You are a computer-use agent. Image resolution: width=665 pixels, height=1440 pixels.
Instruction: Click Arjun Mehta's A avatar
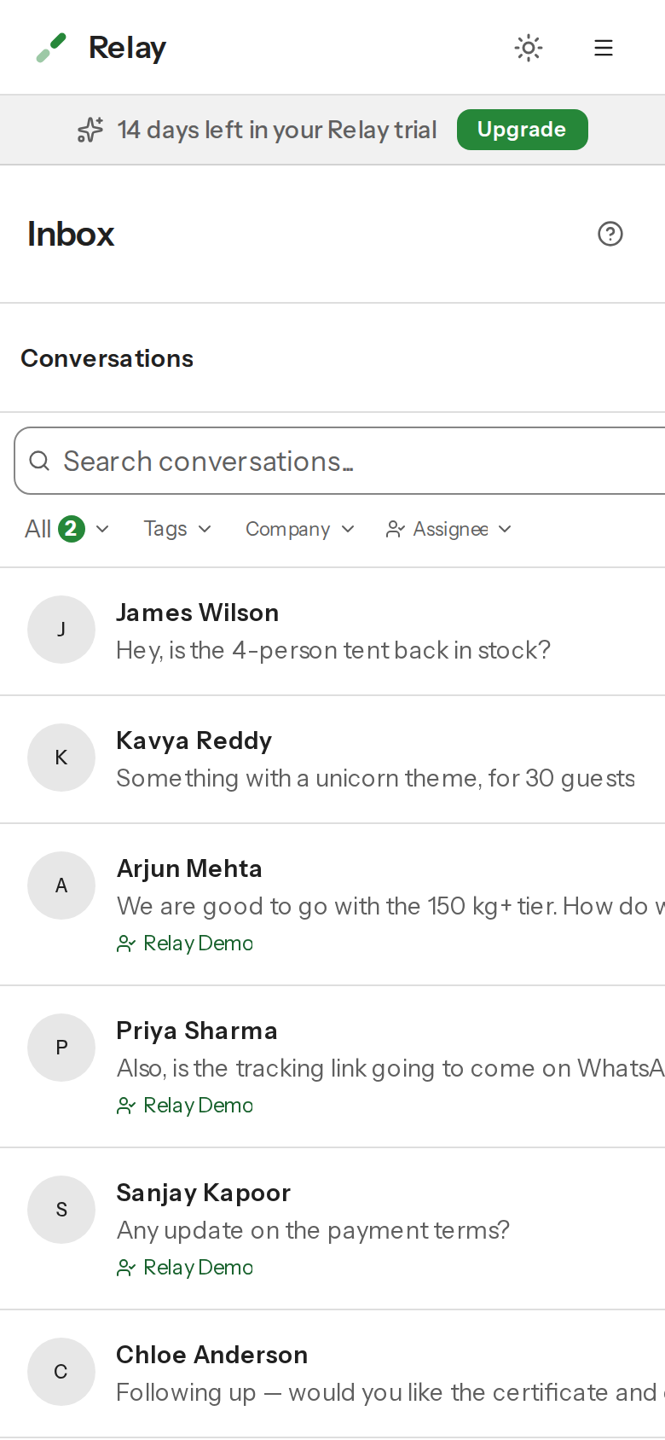61,885
